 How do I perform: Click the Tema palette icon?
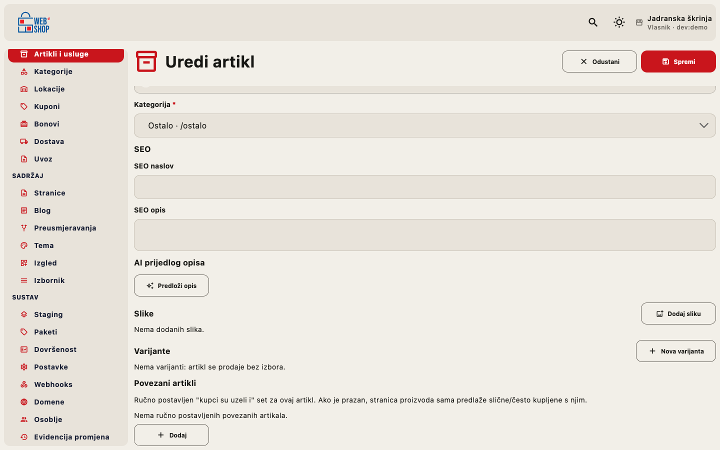pos(24,245)
